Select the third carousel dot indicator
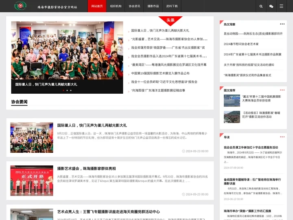Viewport: 293px width, 220px height. pyautogui.click(x=71, y=90)
